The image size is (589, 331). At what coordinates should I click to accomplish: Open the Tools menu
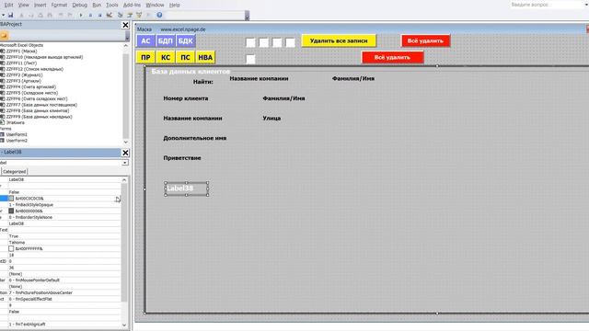pyautogui.click(x=112, y=5)
